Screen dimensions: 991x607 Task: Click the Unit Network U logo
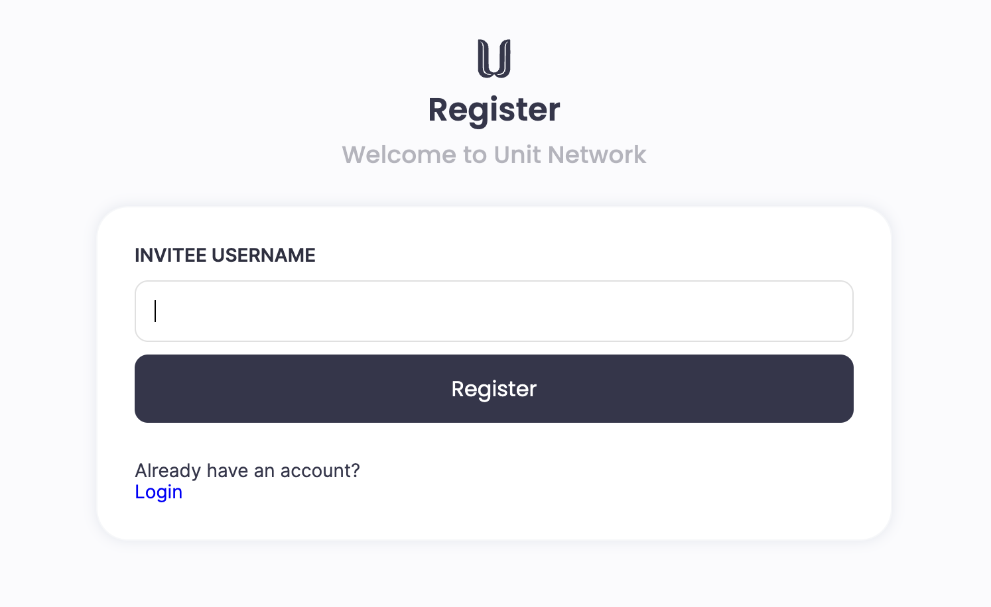point(494,58)
